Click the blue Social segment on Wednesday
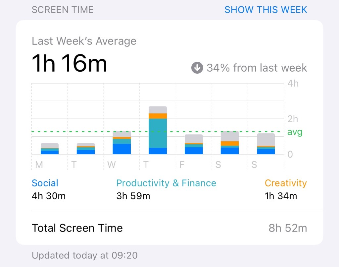 pyautogui.click(x=122, y=149)
